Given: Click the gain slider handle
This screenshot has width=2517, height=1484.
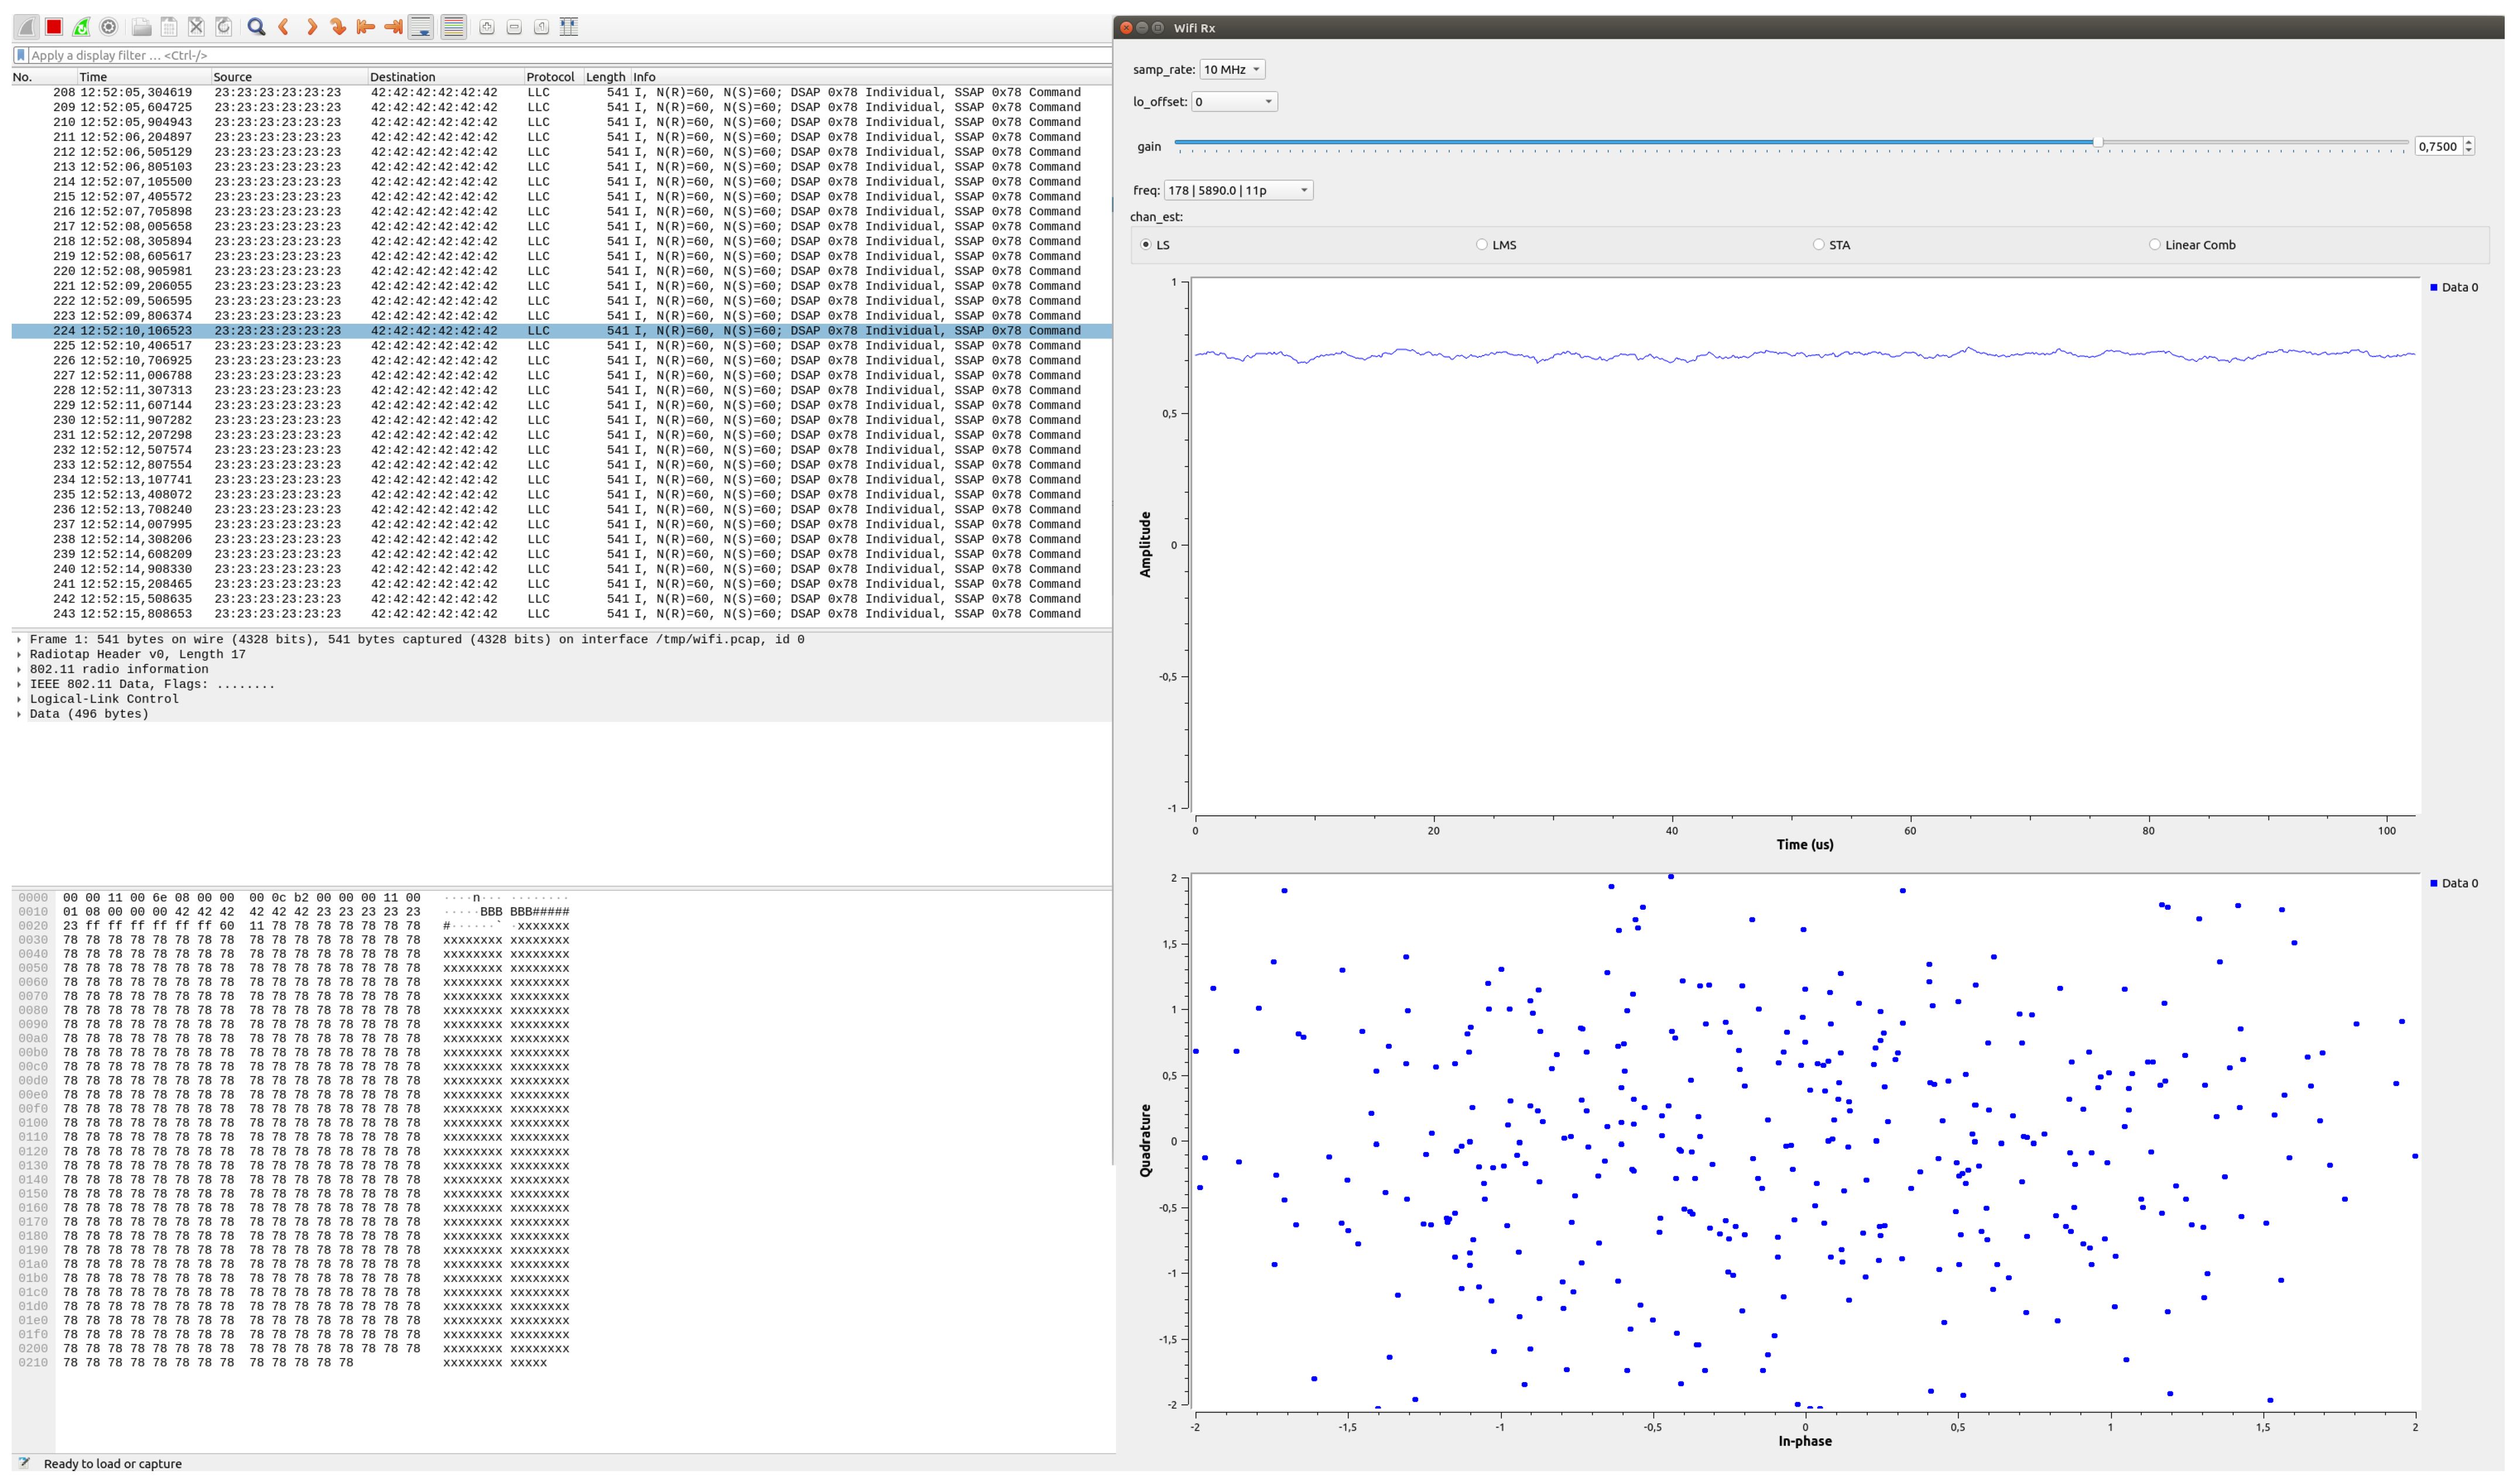Looking at the screenshot, I should coord(2097,143).
